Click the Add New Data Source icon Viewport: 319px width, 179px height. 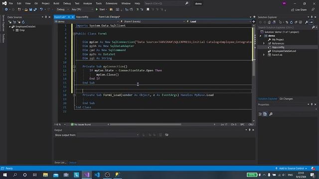click(x=10, y=22)
